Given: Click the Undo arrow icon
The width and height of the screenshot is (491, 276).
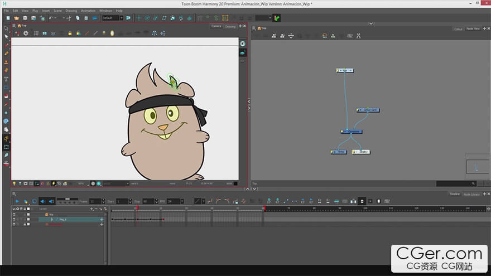Looking at the screenshot, I should pyautogui.click(x=51, y=18).
